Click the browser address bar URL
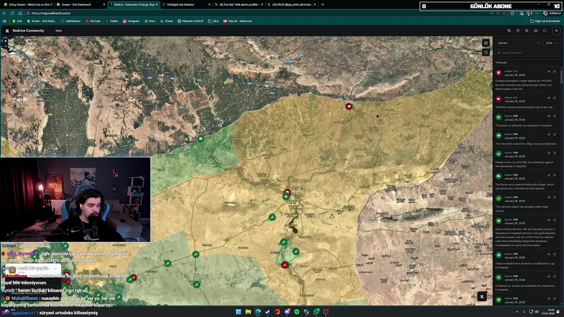This screenshot has height=317, width=564. click(x=51, y=13)
